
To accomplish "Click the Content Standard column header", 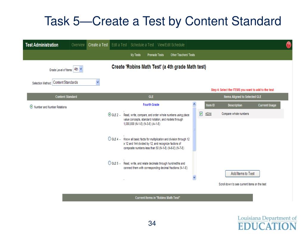I will [x=66, y=97].
